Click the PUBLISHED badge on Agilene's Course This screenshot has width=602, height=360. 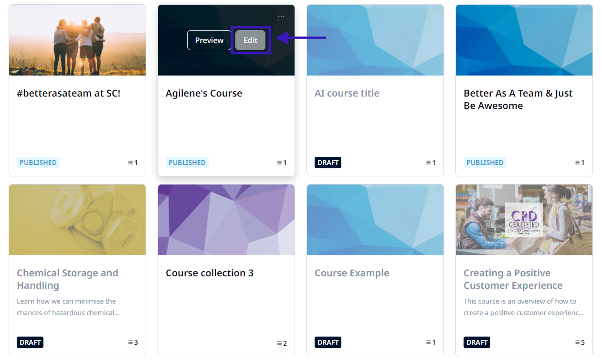pyautogui.click(x=187, y=163)
